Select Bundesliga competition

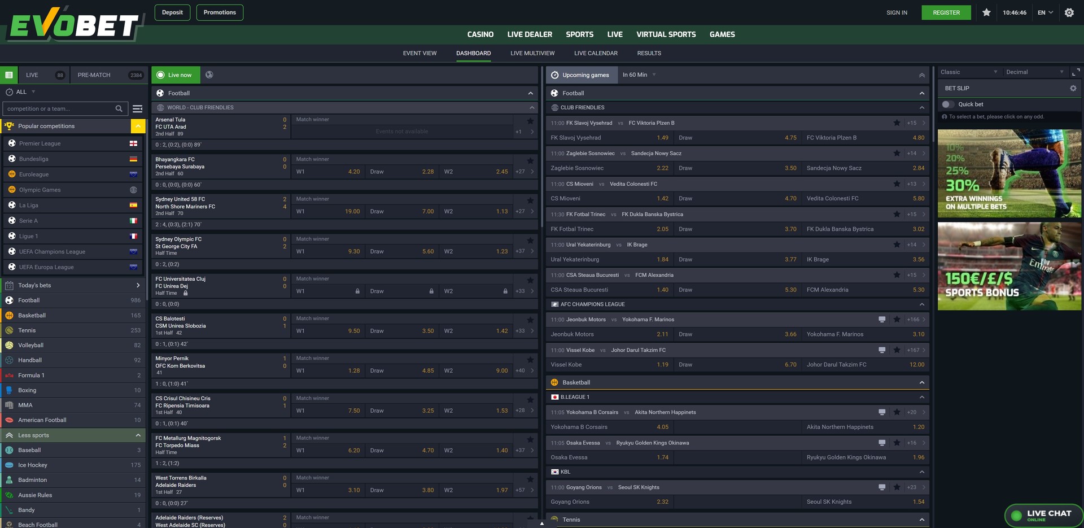(73, 159)
